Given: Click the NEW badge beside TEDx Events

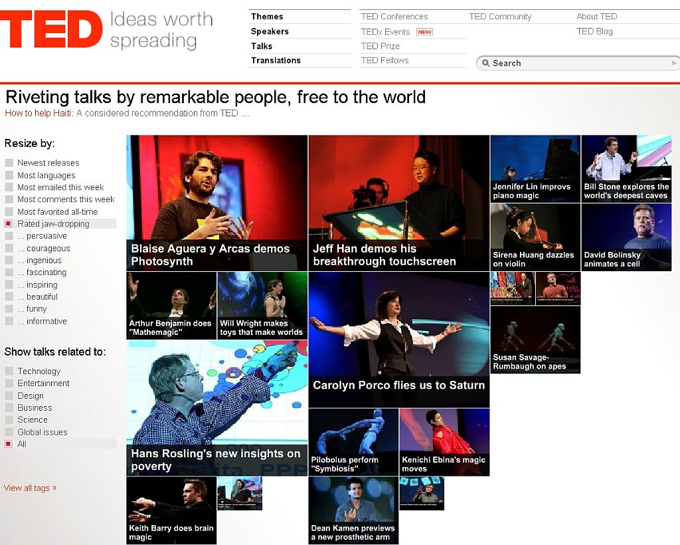Looking at the screenshot, I should pyautogui.click(x=426, y=31).
